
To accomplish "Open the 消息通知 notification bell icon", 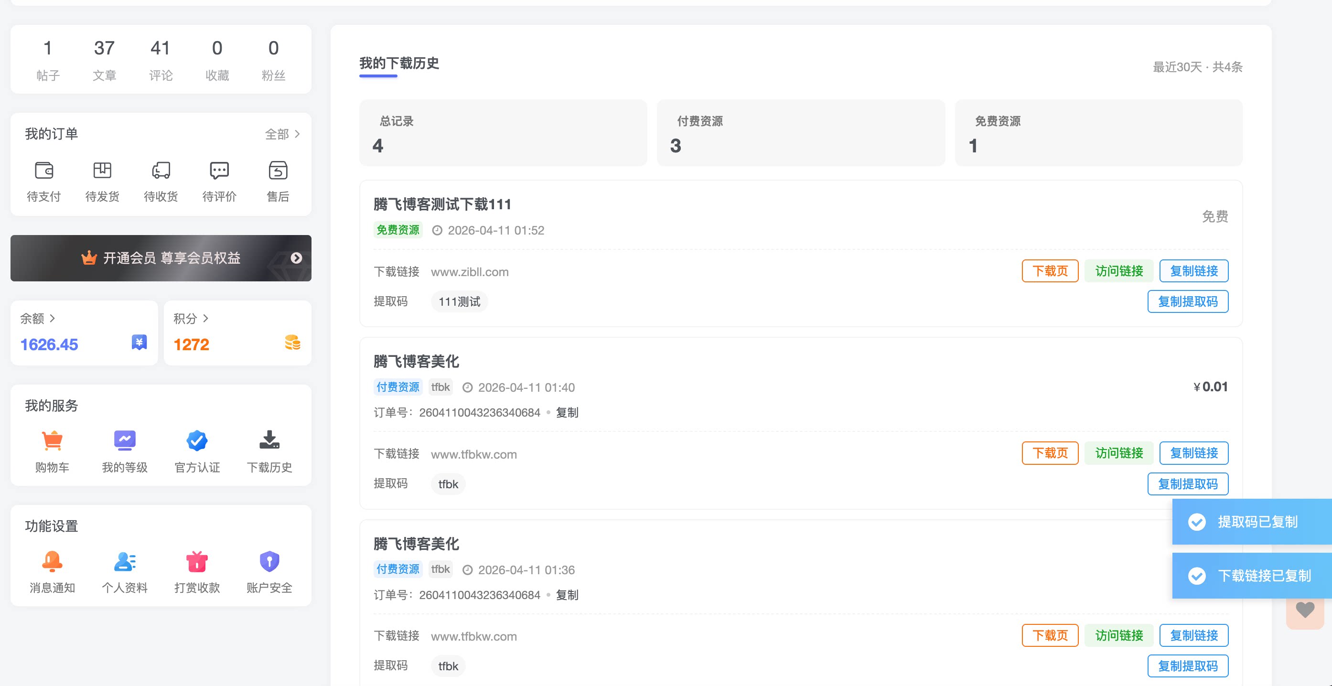I will point(52,562).
